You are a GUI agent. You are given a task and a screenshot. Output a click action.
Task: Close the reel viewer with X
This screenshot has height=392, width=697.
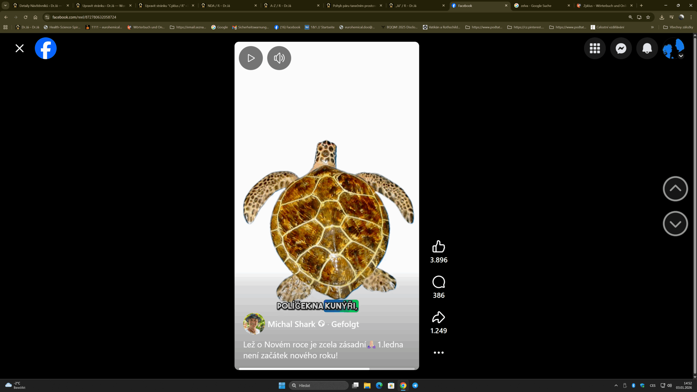(20, 48)
